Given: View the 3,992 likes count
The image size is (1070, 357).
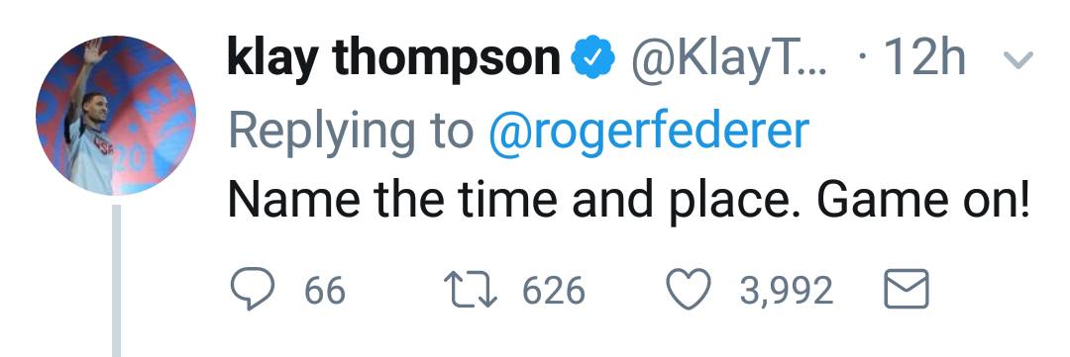Looking at the screenshot, I should pyautogui.click(x=787, y=291).
